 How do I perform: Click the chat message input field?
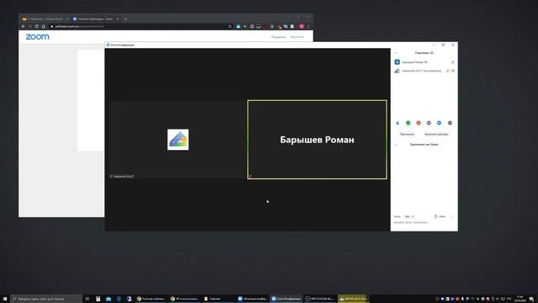coord(424,222)
